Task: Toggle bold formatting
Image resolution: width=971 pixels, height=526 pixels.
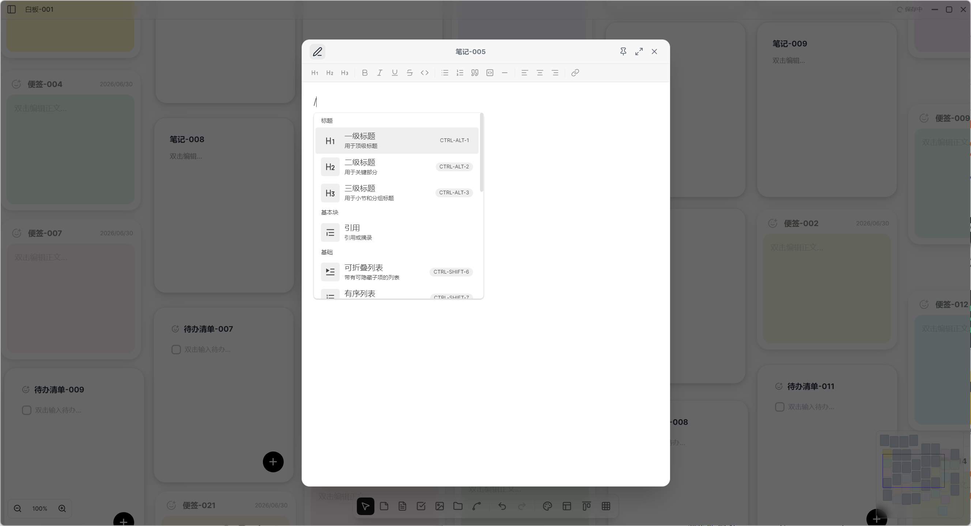Action: pos(364,73)
